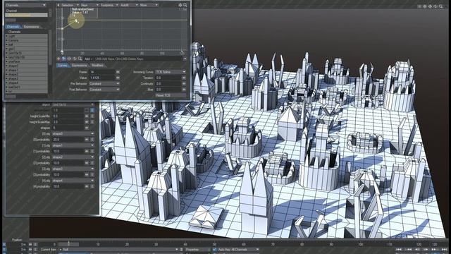Select the Add keys tool in Graph Editor toolbar
451x254 pixels.
click(x=64, y=59)
